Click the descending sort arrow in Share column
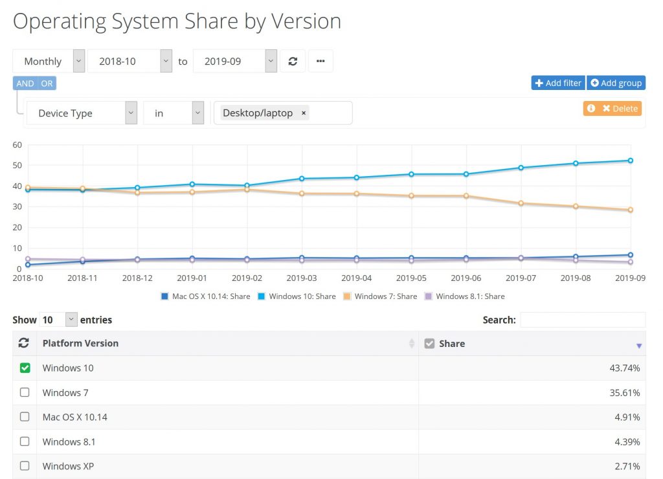Image resolution: width=663 pixels, height=479 pixels. (x=639, y=346)
